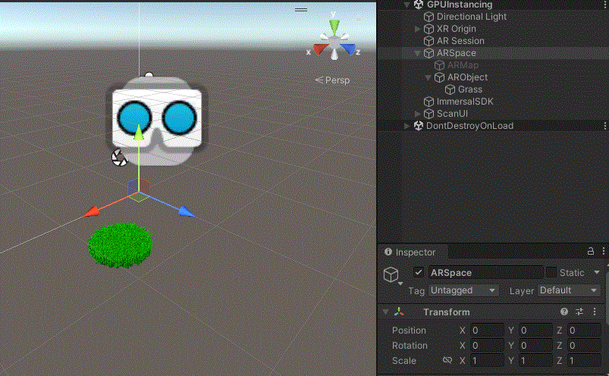Collapse the GPUInstancing scene arrow
The image size is (609, 376).
tap(407, 5)
